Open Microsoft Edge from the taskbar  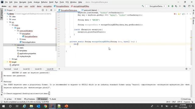pyautogui.click(x=24, y=106)
